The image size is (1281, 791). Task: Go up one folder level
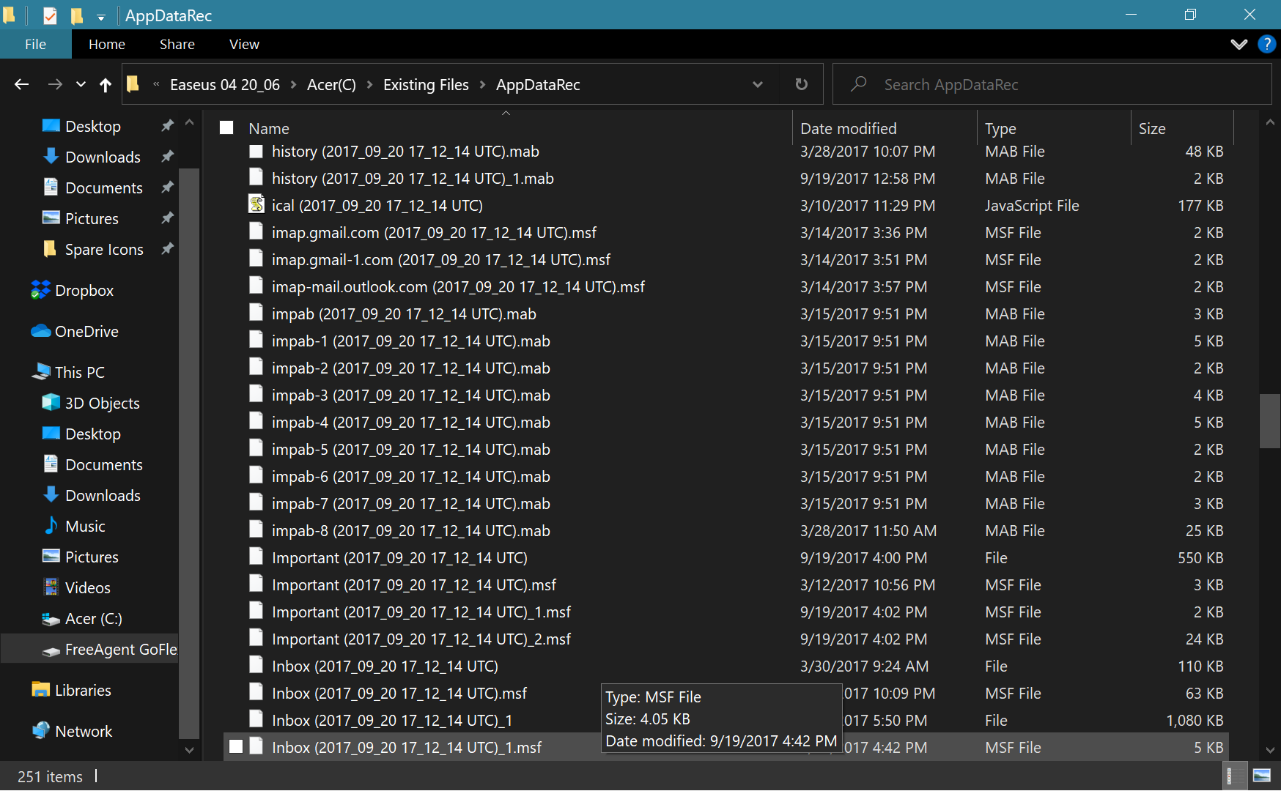pyautogui.click(x=106, y=85)
